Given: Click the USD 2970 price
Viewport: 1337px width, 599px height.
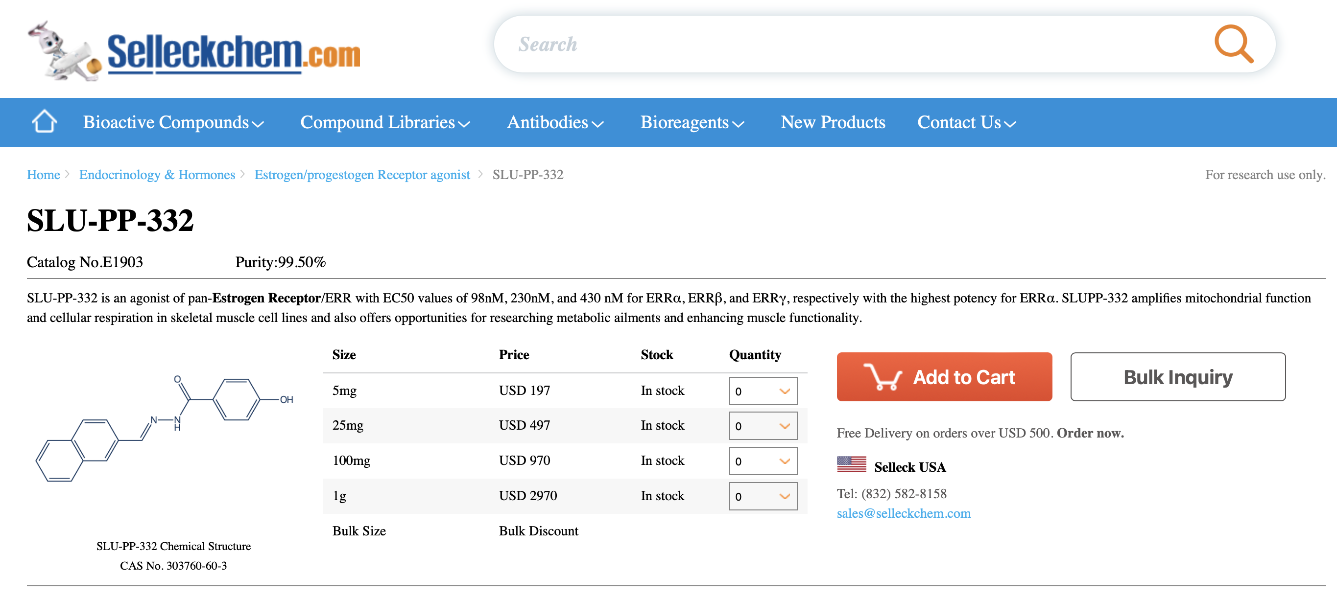Looking at the screenshot, I should [528, 495].
